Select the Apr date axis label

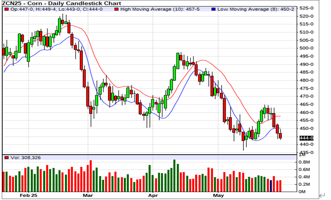pos(152,196)
